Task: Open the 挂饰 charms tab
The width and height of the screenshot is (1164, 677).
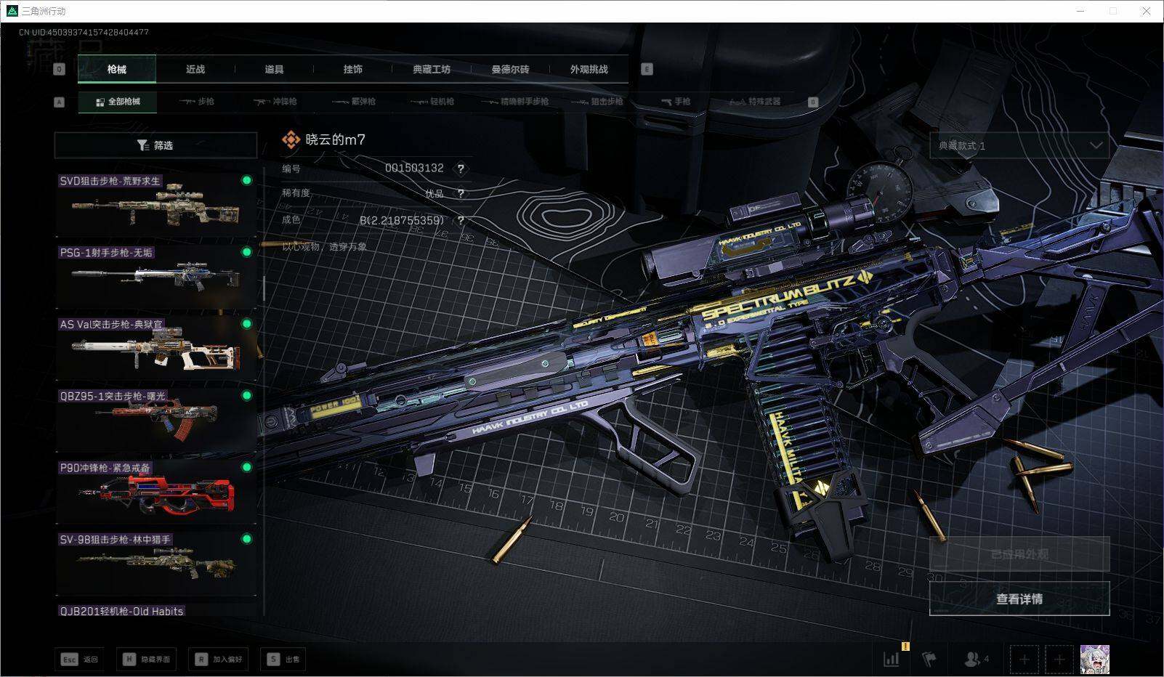Action: tap(353, 69)
